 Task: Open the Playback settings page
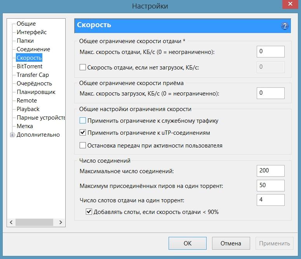point(28,109)
